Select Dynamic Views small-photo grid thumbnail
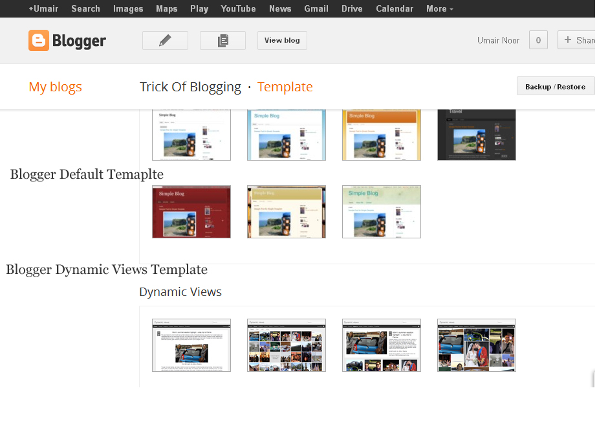This screenshot has width=608, height=421. pyautogui.click(x=287, y=345)
